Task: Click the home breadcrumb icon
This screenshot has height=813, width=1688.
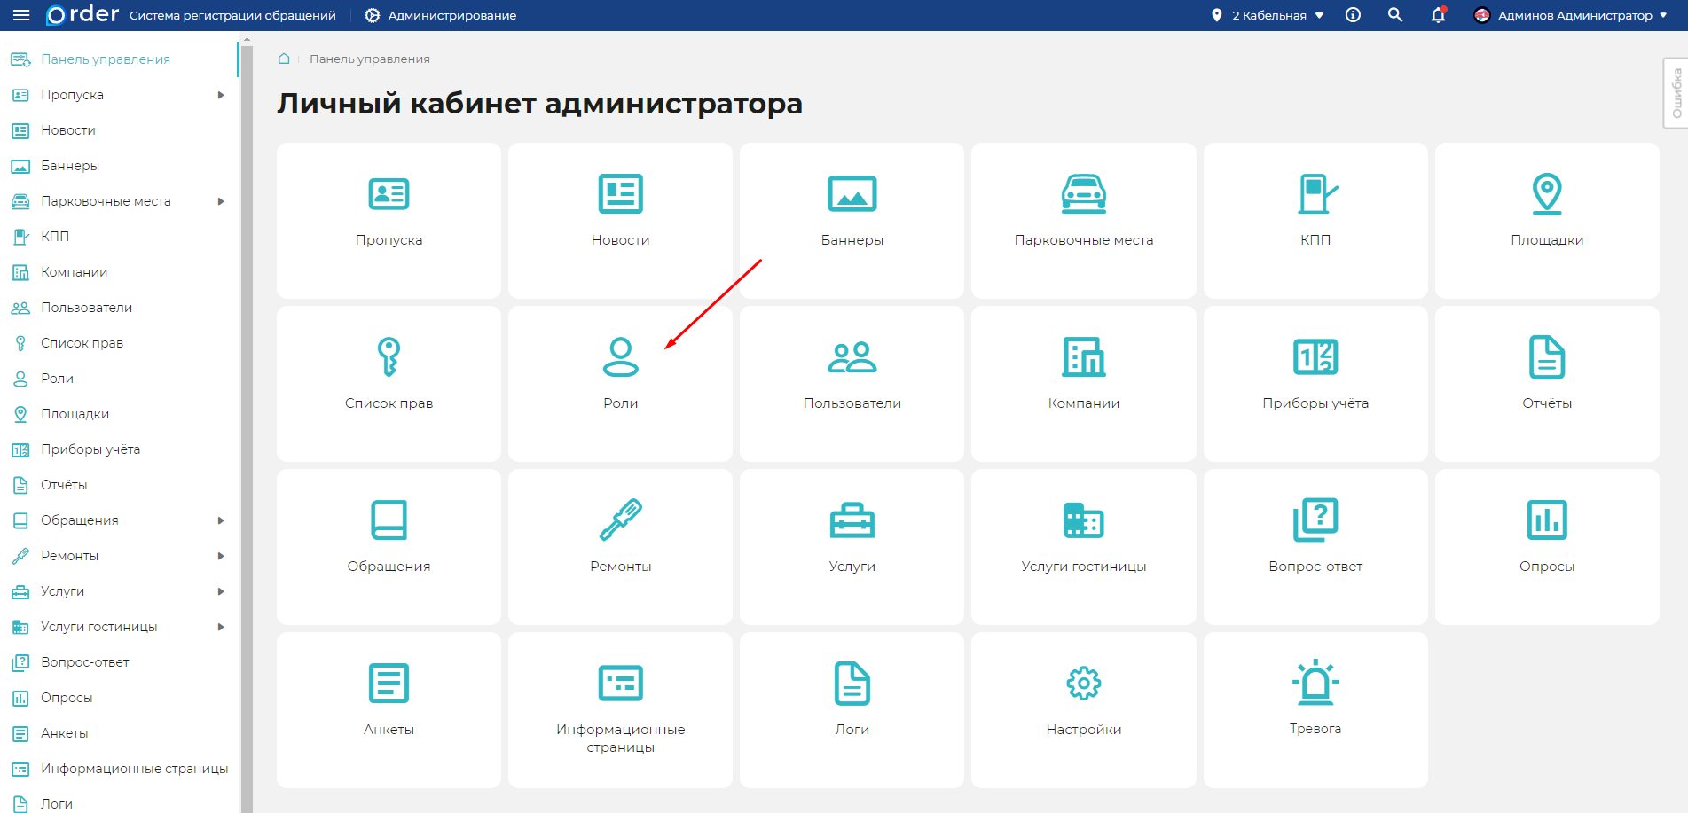Action: point(284,59)
